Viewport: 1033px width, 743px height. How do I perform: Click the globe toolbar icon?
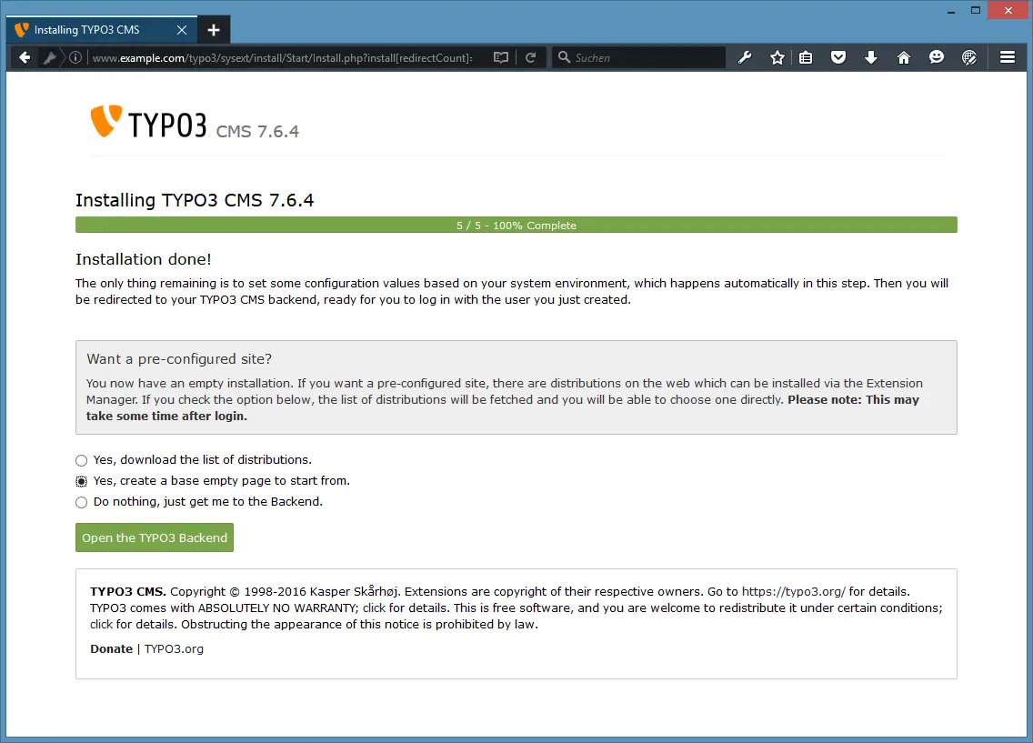(969, 57)
